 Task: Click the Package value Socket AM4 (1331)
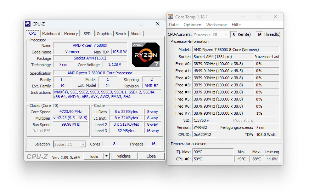click(90, 58)
